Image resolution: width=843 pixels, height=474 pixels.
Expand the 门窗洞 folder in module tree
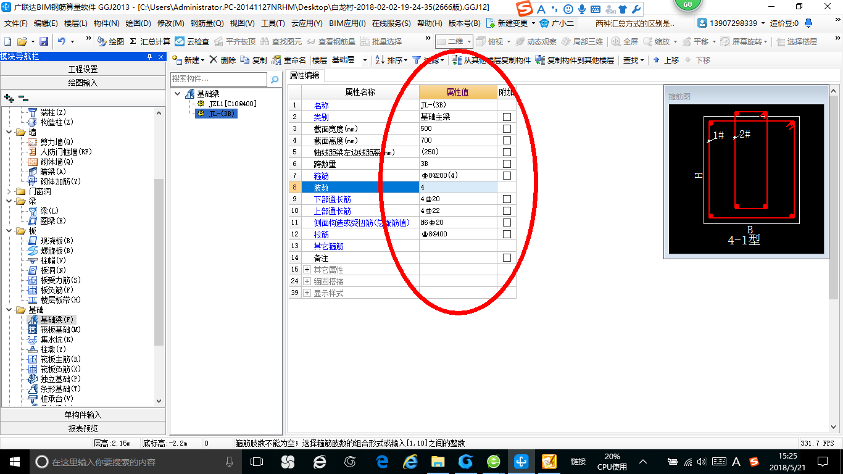(x=10, y=191)
